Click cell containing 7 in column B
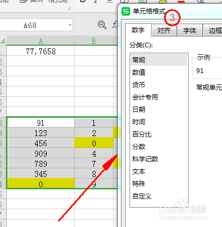This screenshot has height=227, width=222. pyautogui.click(x=94, y=164)
